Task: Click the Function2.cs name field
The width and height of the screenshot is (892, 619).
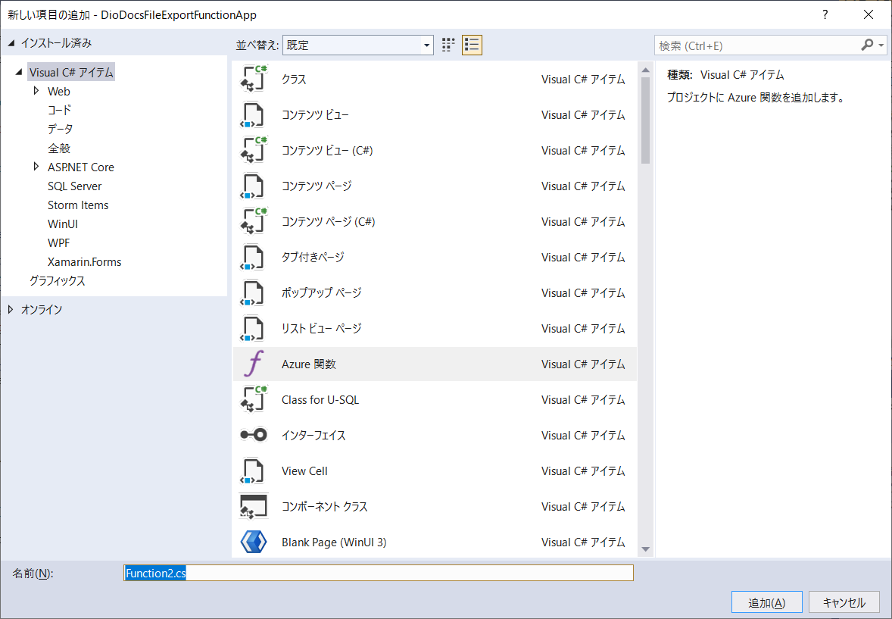Action: [379, 573]
